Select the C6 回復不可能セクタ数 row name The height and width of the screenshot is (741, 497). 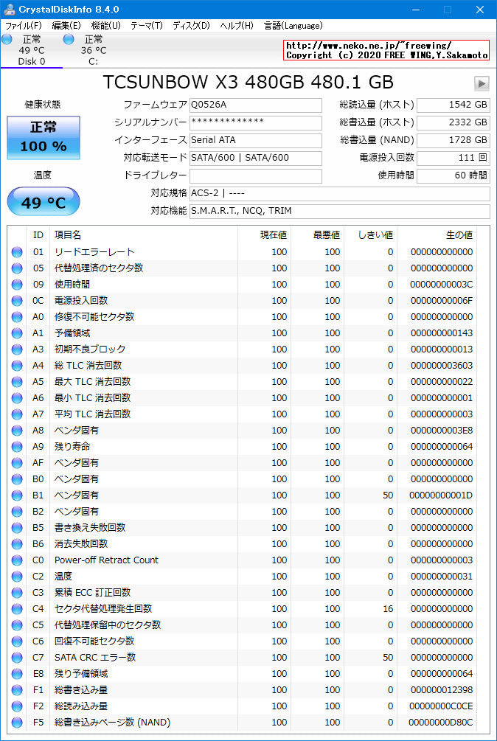[94, 641]
